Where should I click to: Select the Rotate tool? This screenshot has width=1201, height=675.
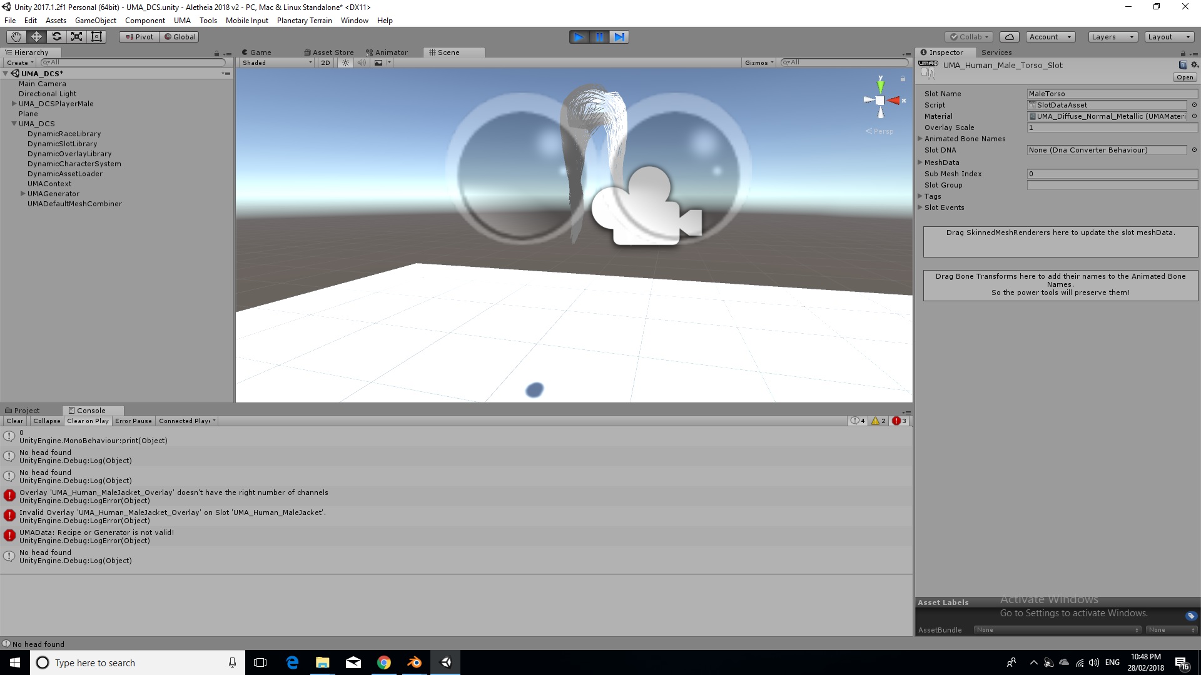56,36
